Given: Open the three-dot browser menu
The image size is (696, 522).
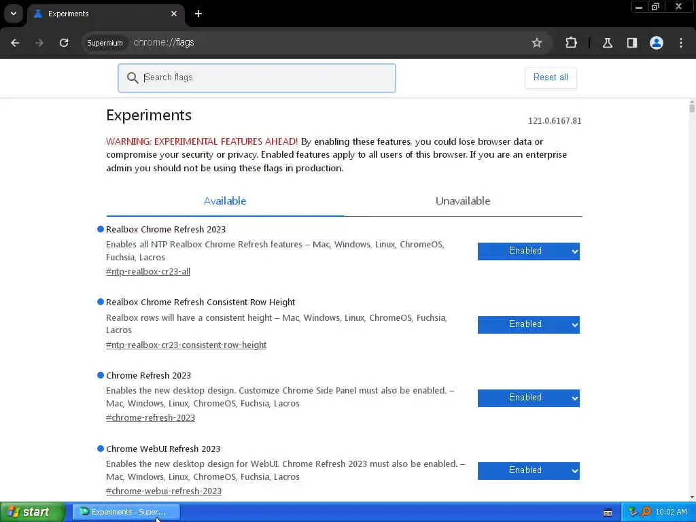Looking at the screenshot, I should click(x=681, y=43).
